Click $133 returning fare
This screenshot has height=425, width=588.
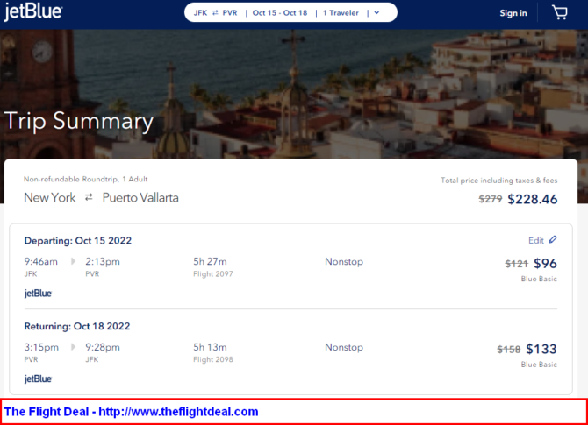click(541, 349)
